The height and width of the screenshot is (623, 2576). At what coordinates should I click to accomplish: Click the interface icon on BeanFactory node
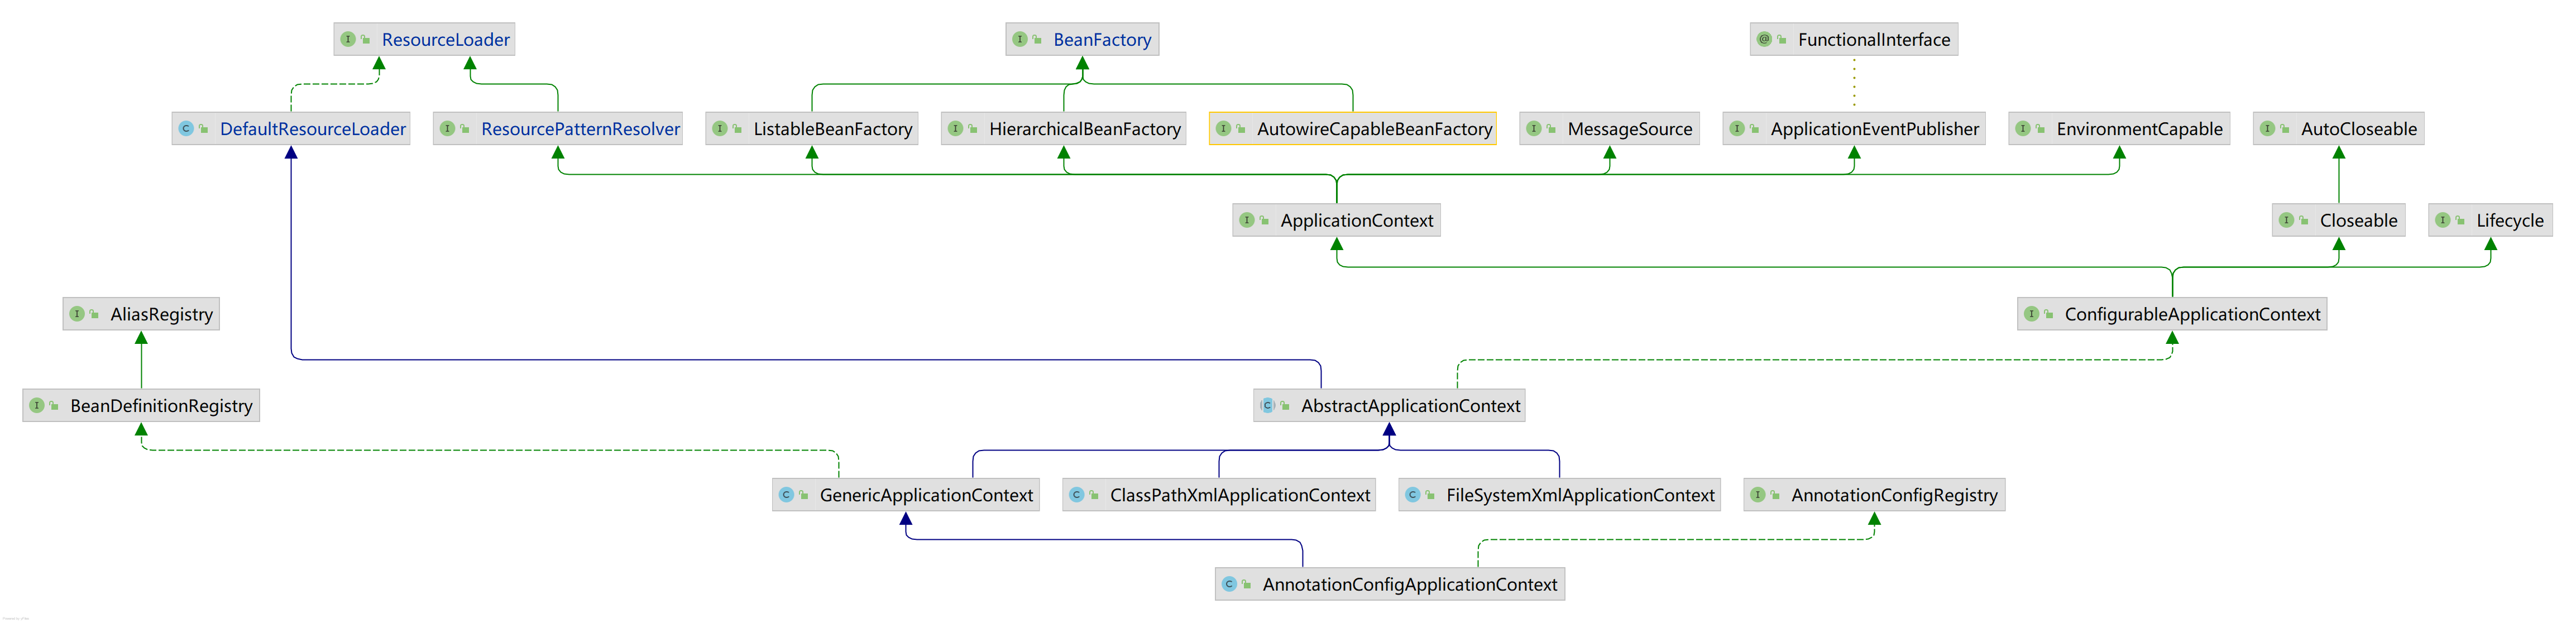(1020, 39)
